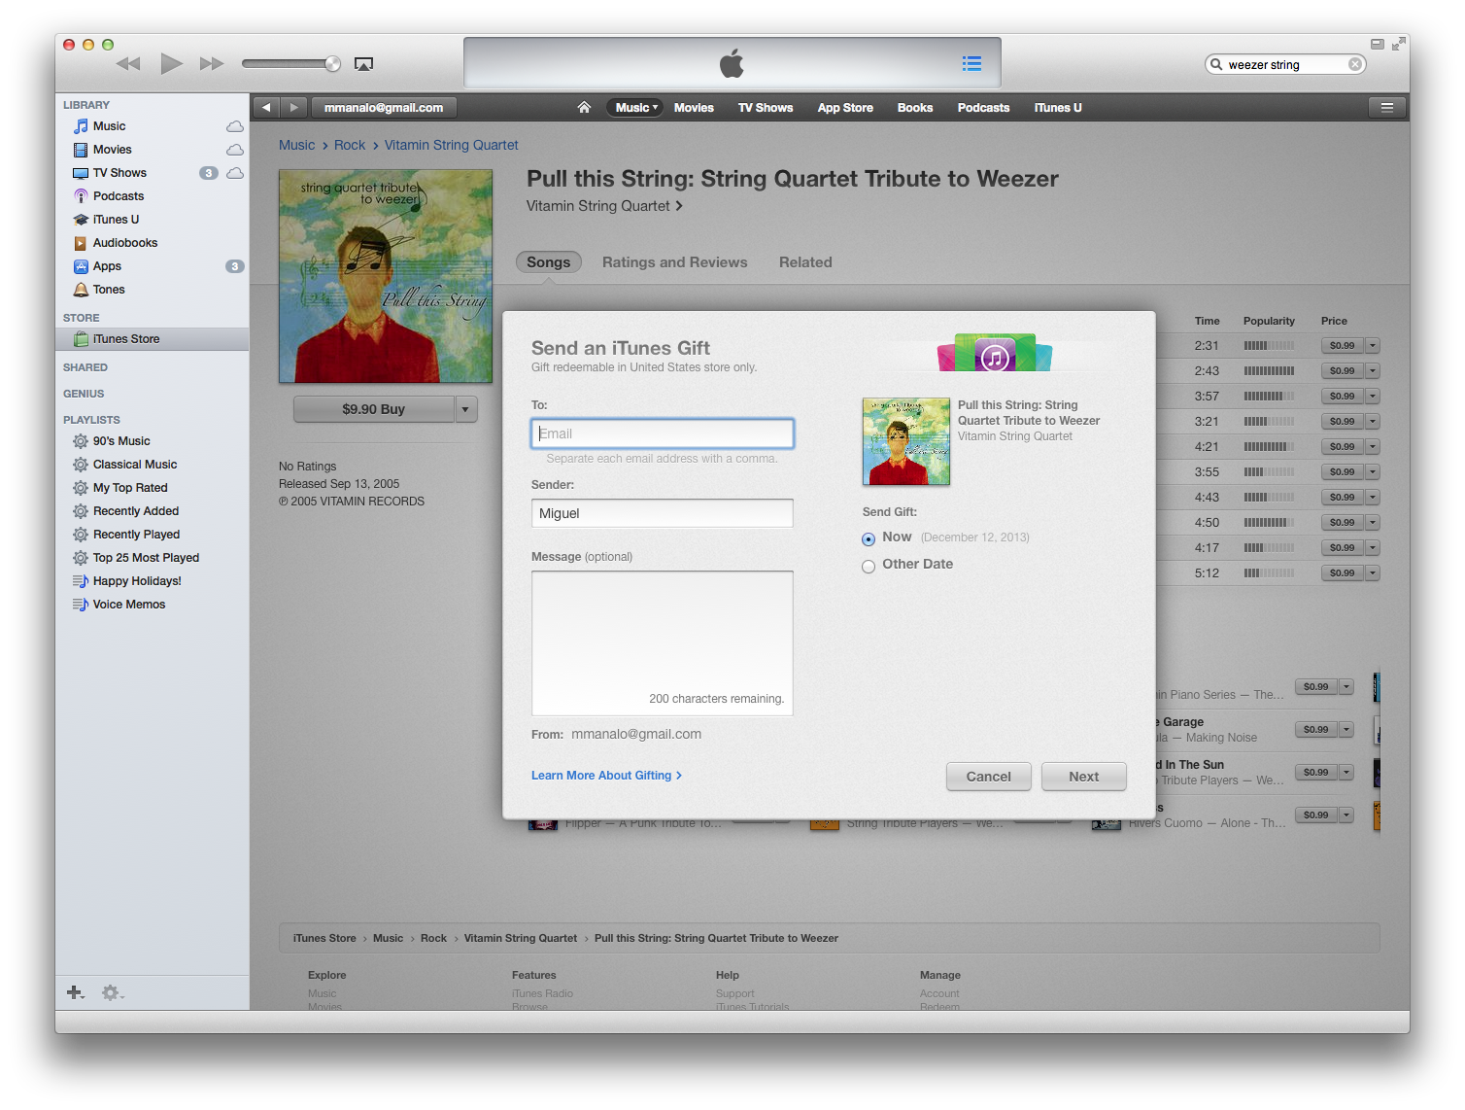Viewport: 1465px width, 1110px height.
Task: Navigate back with the store back arrow
Action: click(266, 108)
